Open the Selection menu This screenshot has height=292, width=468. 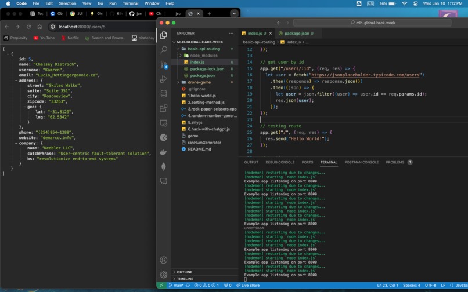click(x=67, y=3)
